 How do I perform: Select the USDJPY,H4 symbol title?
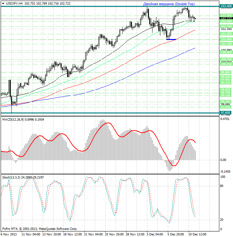pyautogui.click(x=14, y=3)
